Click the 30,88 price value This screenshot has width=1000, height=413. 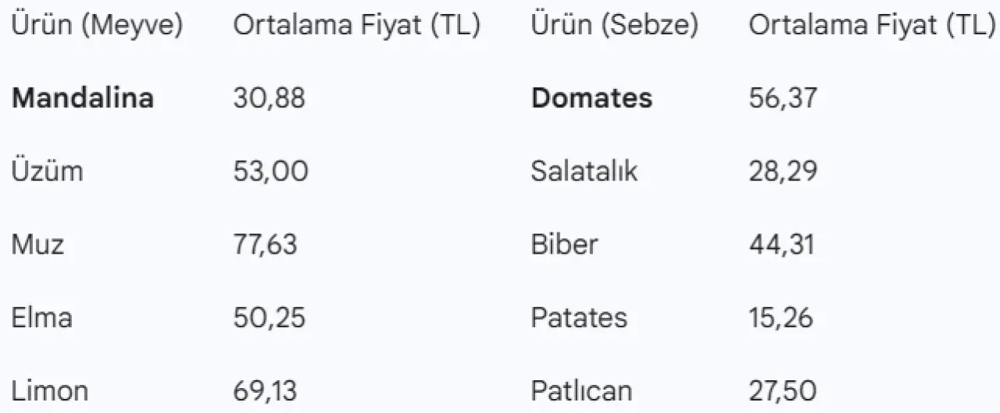pos(269,98)
